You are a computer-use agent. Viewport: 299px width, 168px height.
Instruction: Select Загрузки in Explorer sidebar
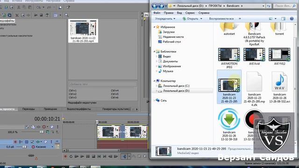[x=169, y=32]
